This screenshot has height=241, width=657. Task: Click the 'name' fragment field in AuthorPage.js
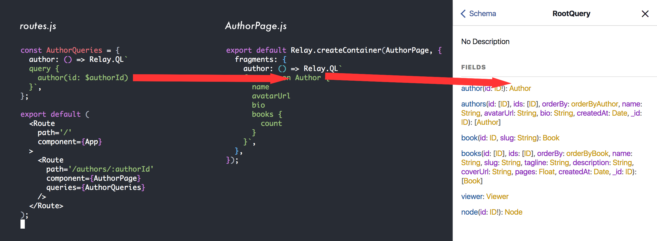pyautogui.click(x=260, y=87)
